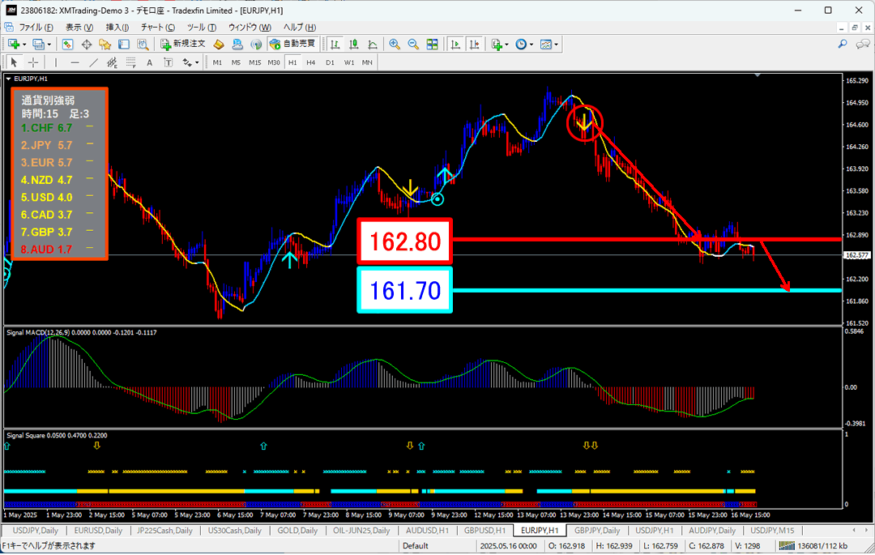The width and height of the screenshot is (875, 555).
Task: Toggle chart auto scroll
Action: pyautogui.click(x=455, y=44)
